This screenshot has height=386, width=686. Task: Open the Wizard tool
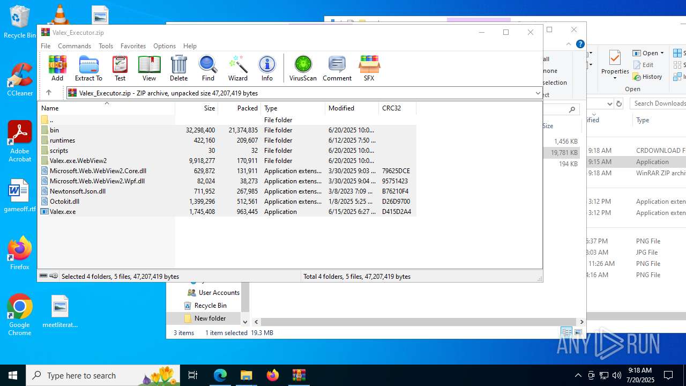click(x=238, y=68)
